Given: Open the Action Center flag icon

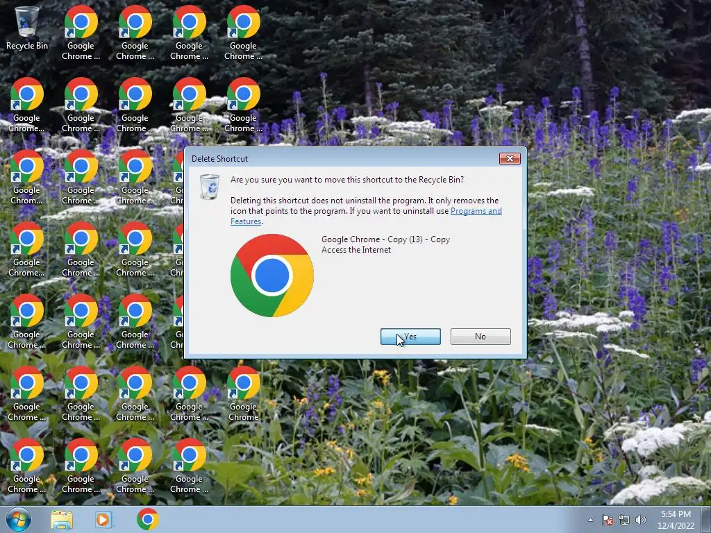Looking at the screenshot, I should [x=607, y=520].
